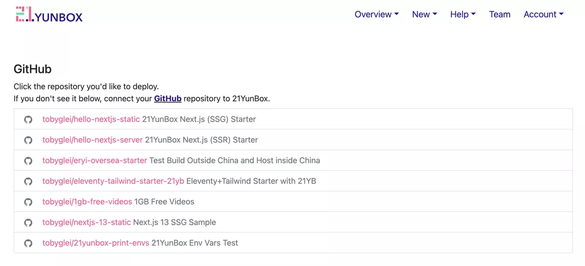Click GitHub icon beside hello-nextjs-server

click(x=28, y=140)
